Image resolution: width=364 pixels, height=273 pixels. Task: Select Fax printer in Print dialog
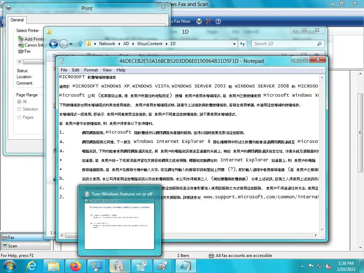tap(25, 51)
